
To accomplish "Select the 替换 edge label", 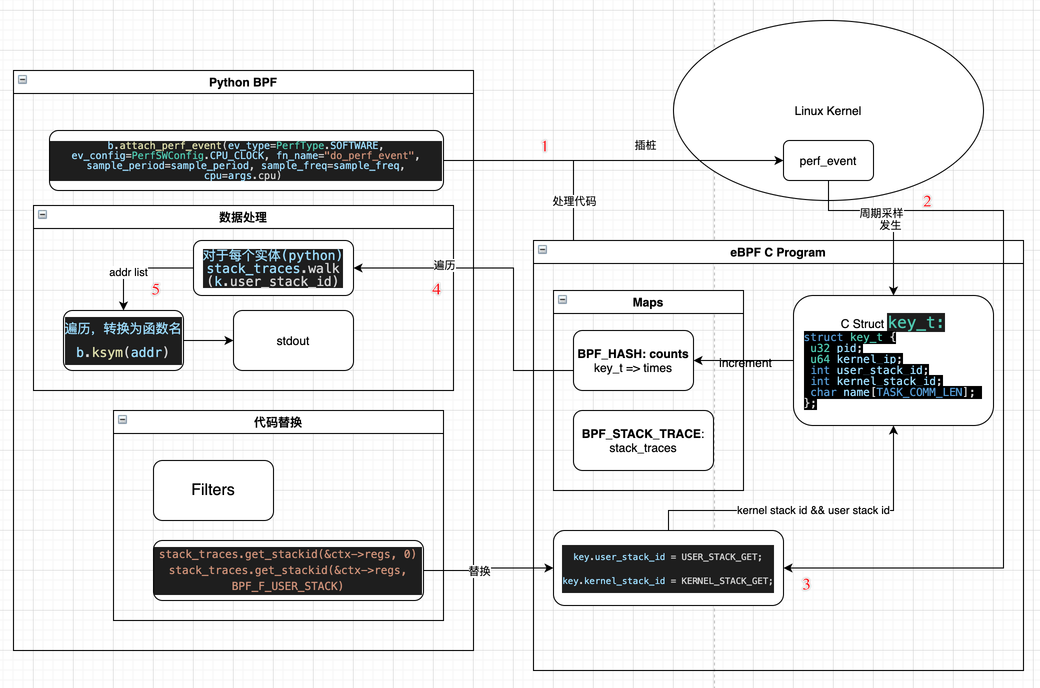I will [479, 571].
